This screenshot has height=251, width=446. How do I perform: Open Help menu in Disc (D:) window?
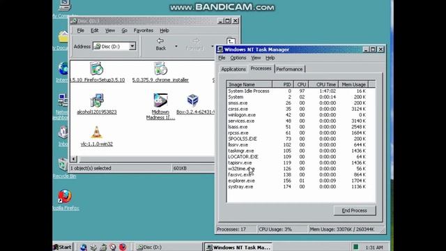164,31
